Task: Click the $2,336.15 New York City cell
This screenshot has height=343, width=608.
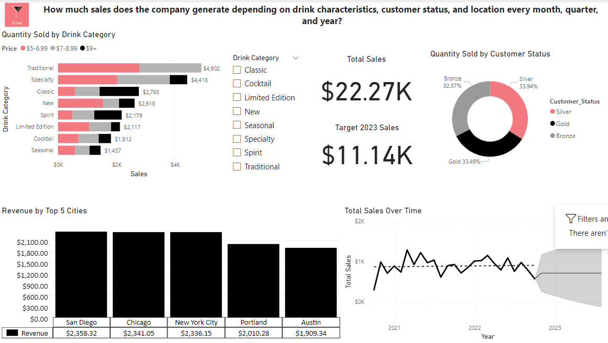Action: point(196,333)
